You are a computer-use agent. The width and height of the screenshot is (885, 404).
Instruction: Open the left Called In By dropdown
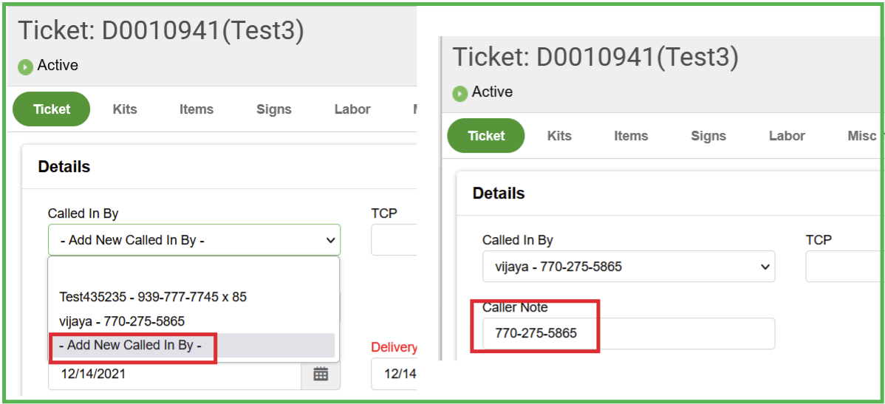click(x=194, y=240)
